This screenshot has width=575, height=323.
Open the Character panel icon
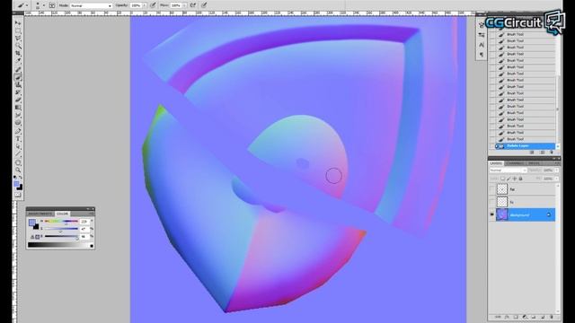[482, 45]
